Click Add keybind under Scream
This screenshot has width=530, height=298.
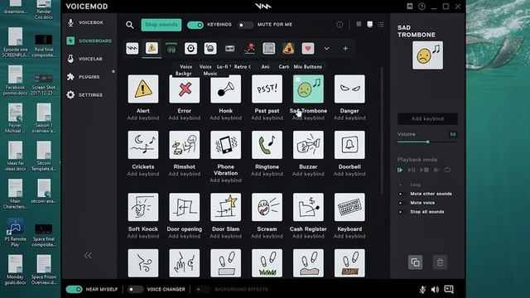(267, 236)
